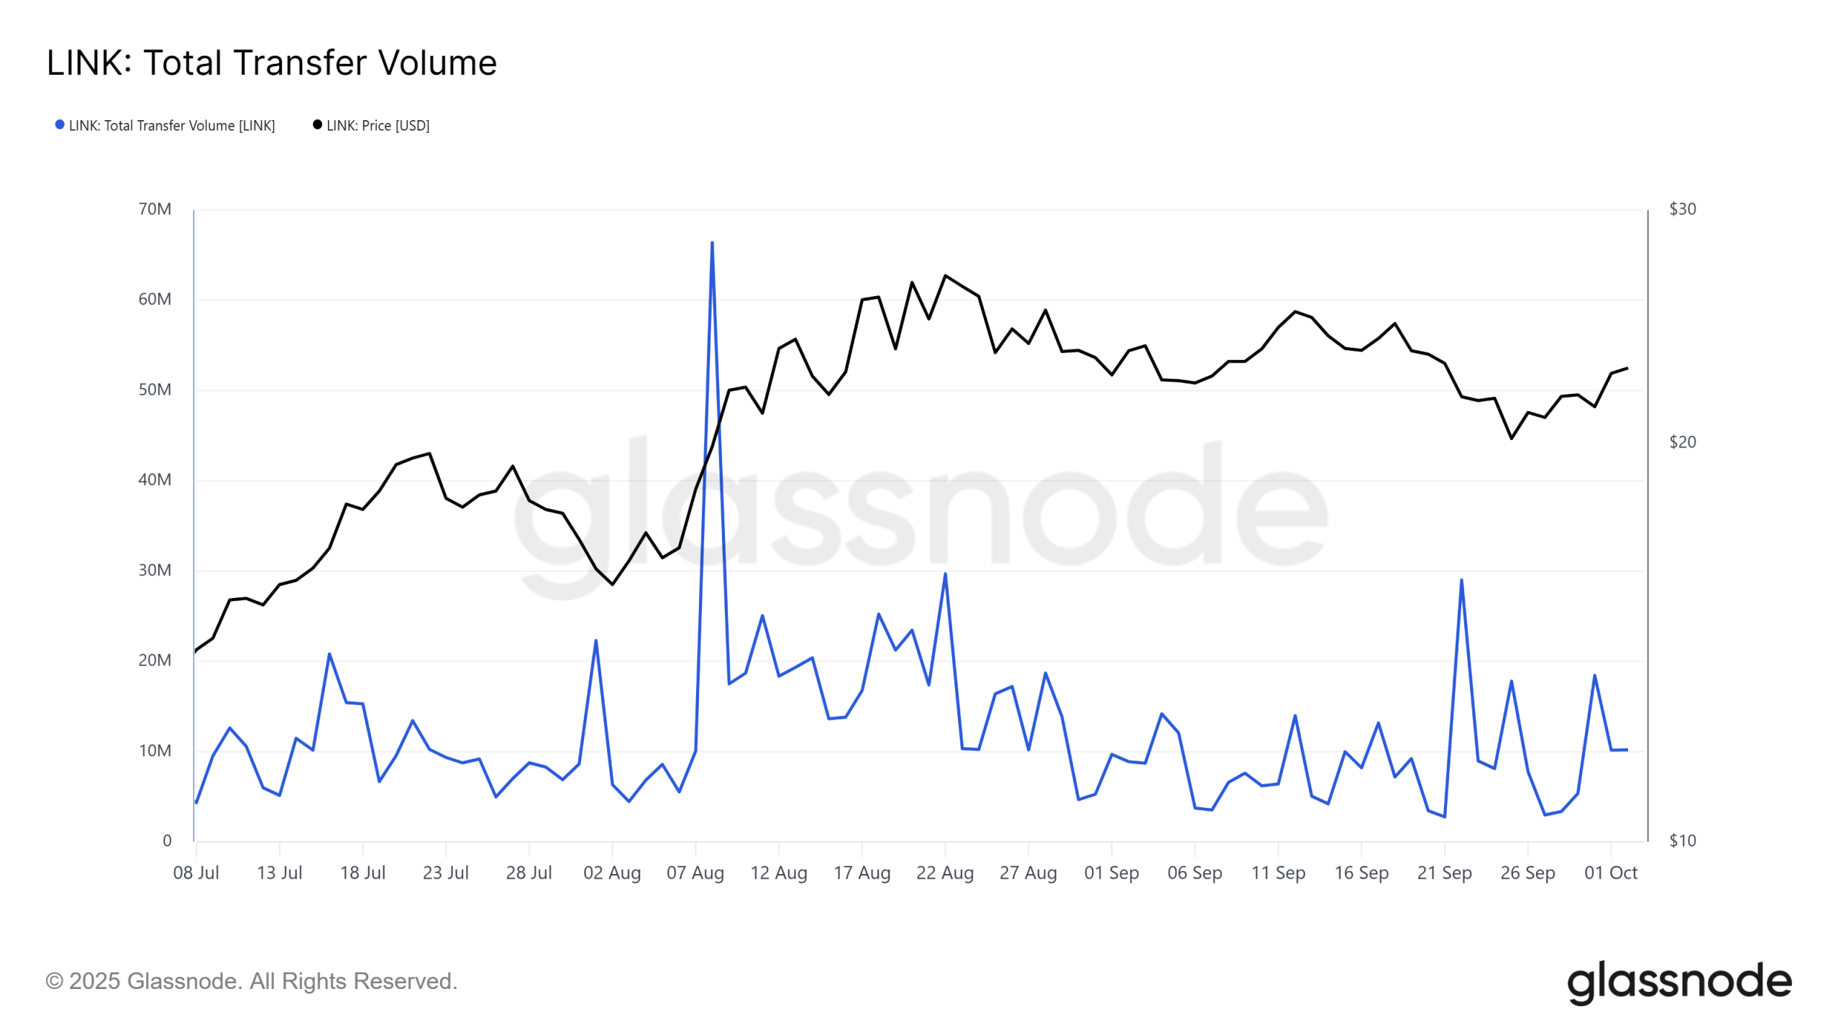1841x1035 pixels.
Task: Click the 0 label on the volume axis
Action: pyautogui.click(x=167, y=840)
